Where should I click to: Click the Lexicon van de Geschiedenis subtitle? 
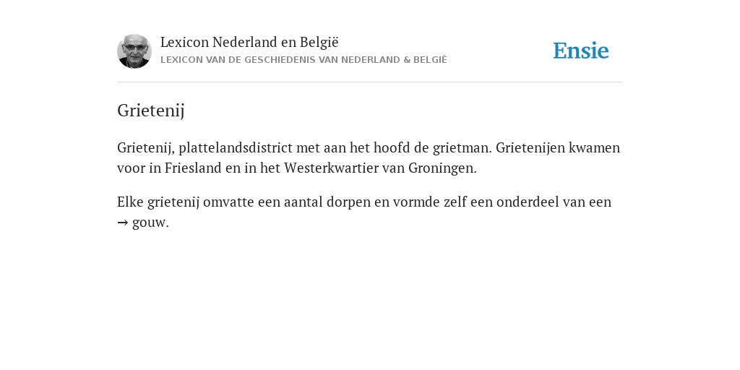pyautogui.click(x=304, y=60)
